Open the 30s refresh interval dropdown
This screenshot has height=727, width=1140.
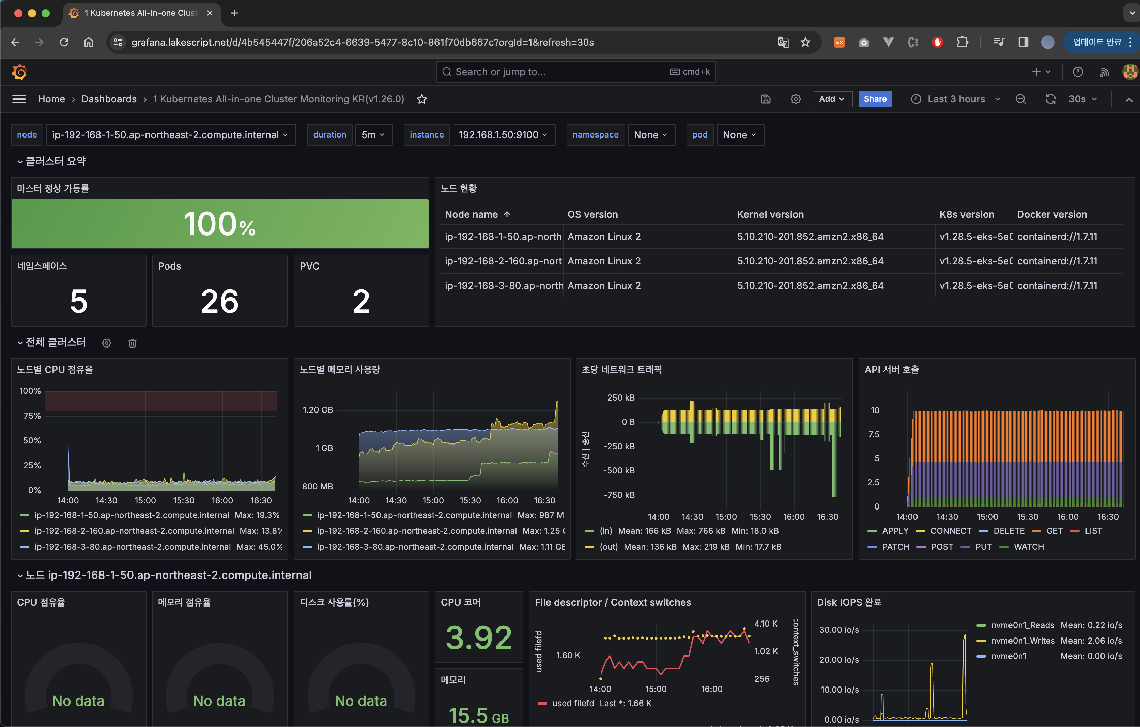(x=1082, y=99)
